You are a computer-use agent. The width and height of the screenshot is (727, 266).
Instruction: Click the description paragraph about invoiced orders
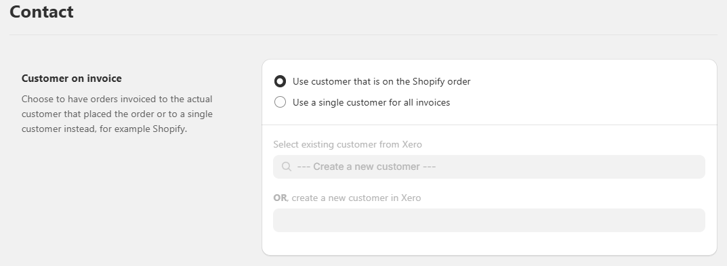(117, 114)
